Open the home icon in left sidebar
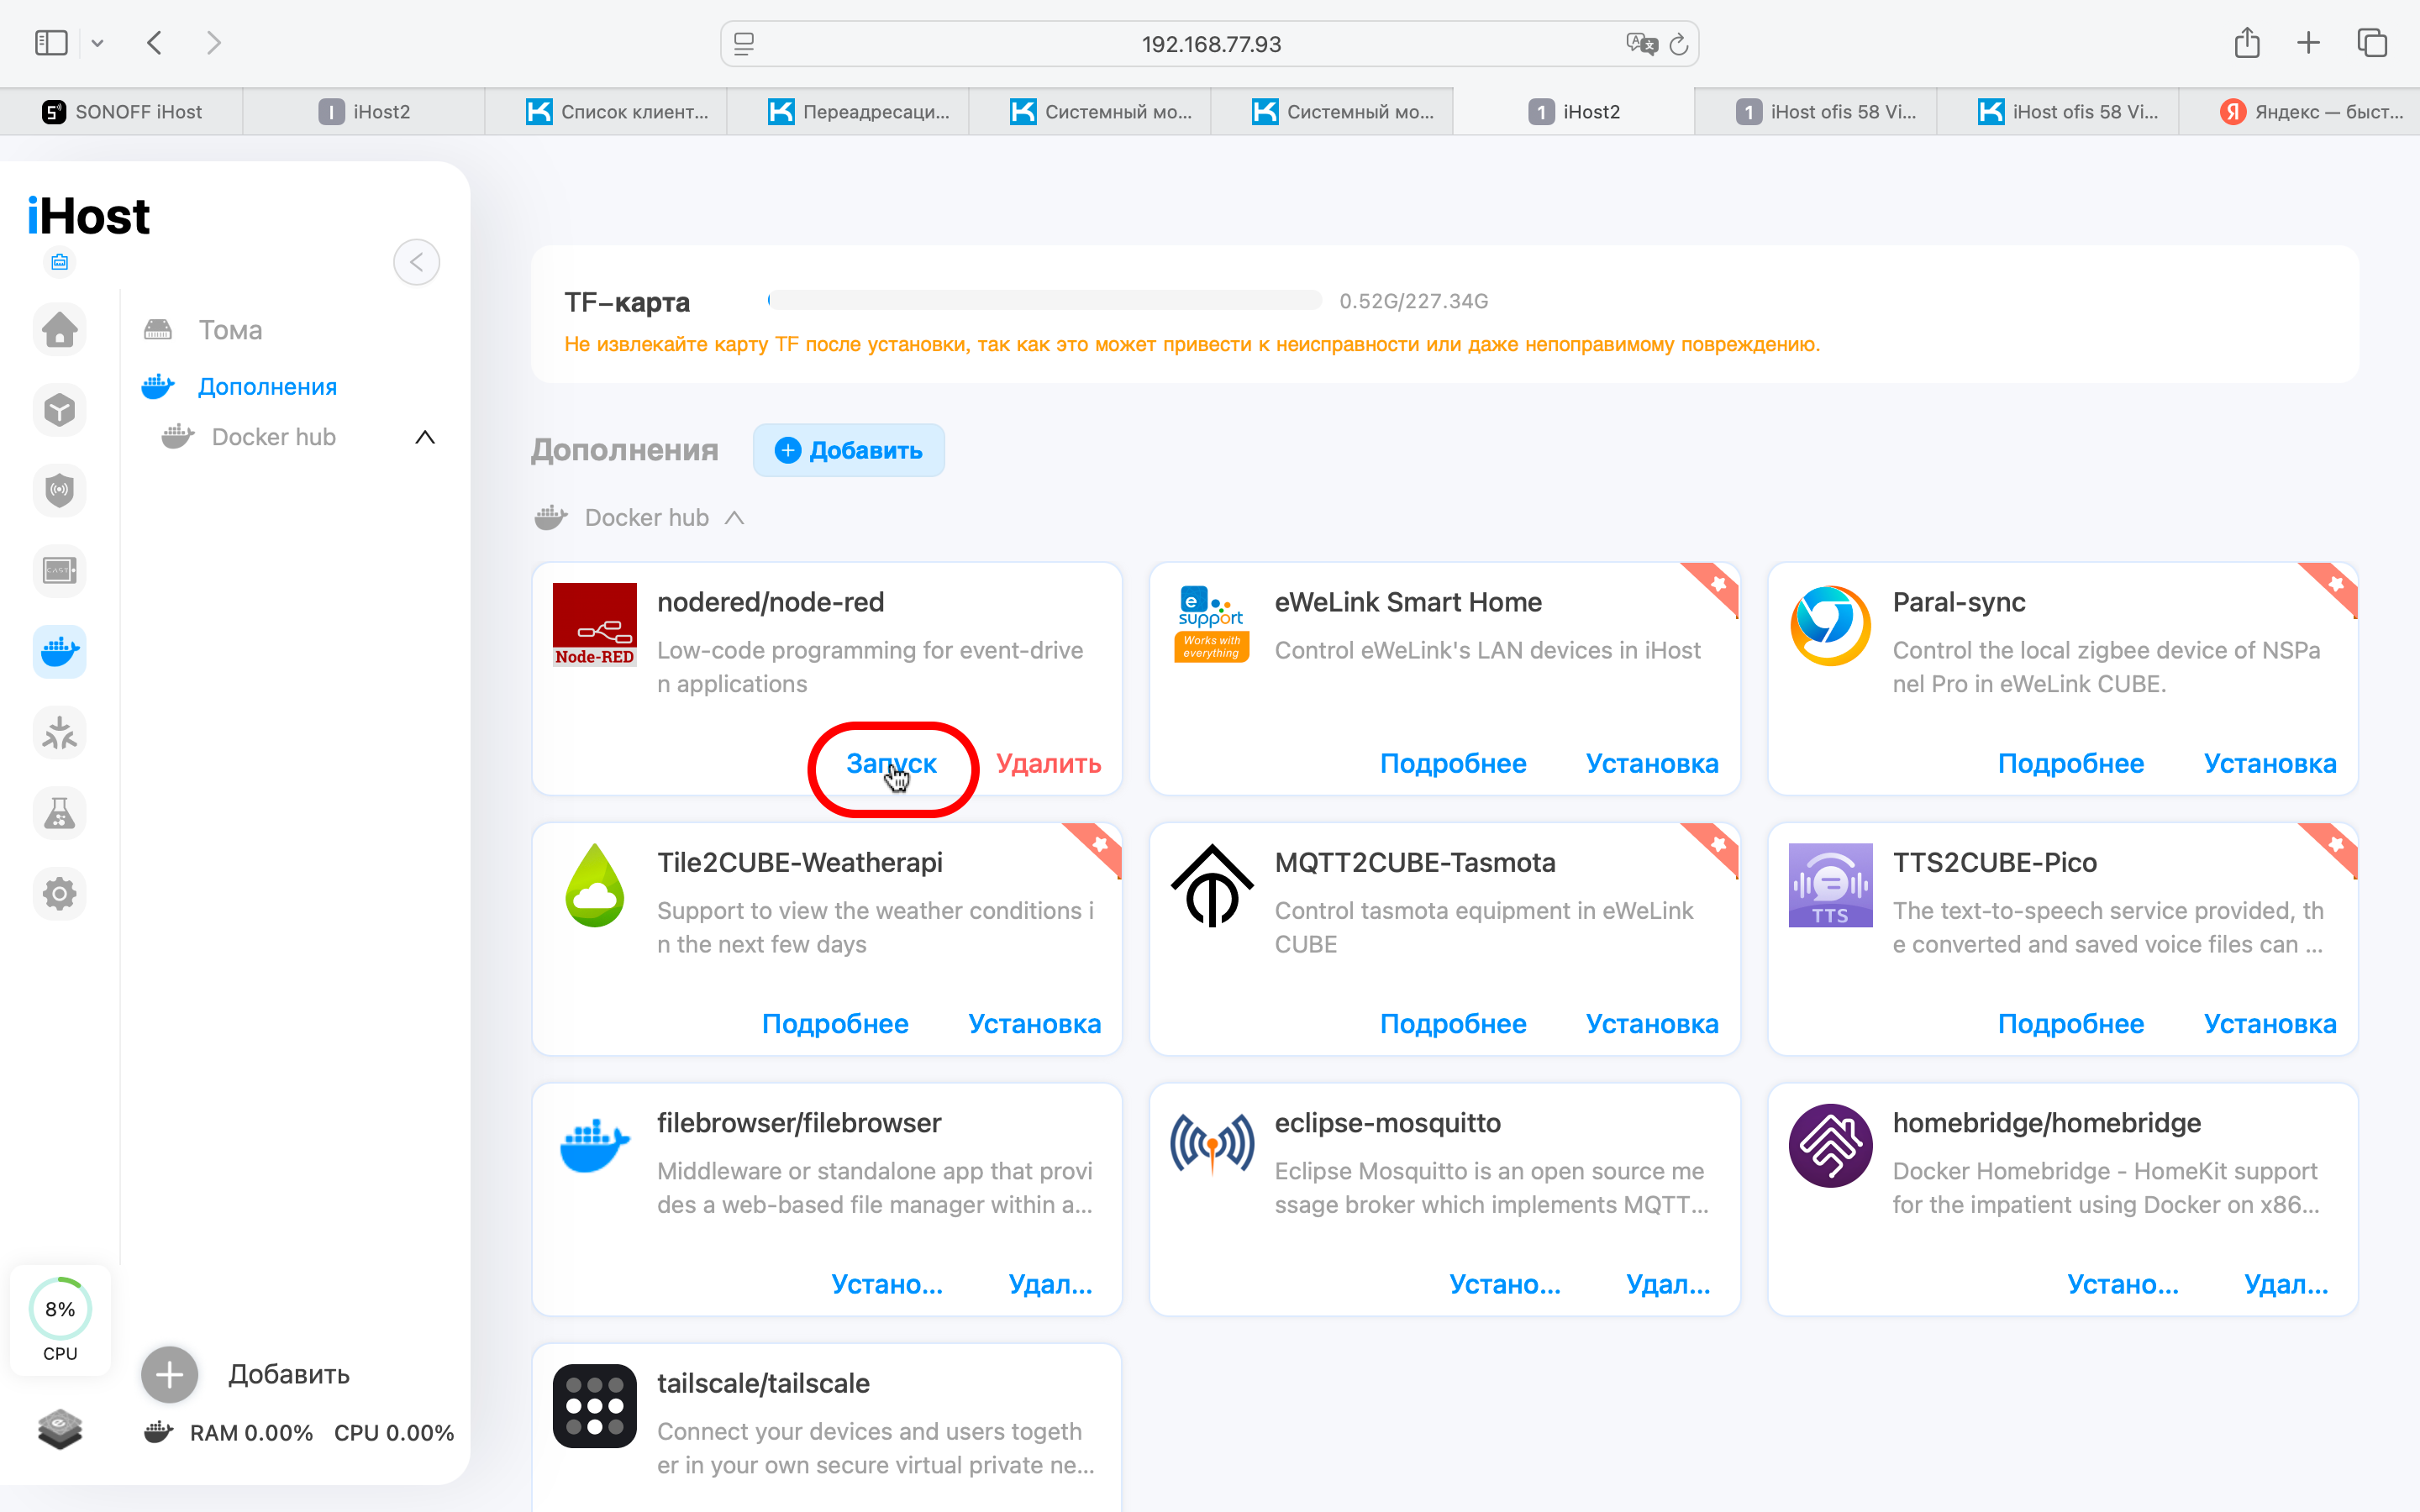Viewport: 2420px width, 1512px height. (60, 329)
